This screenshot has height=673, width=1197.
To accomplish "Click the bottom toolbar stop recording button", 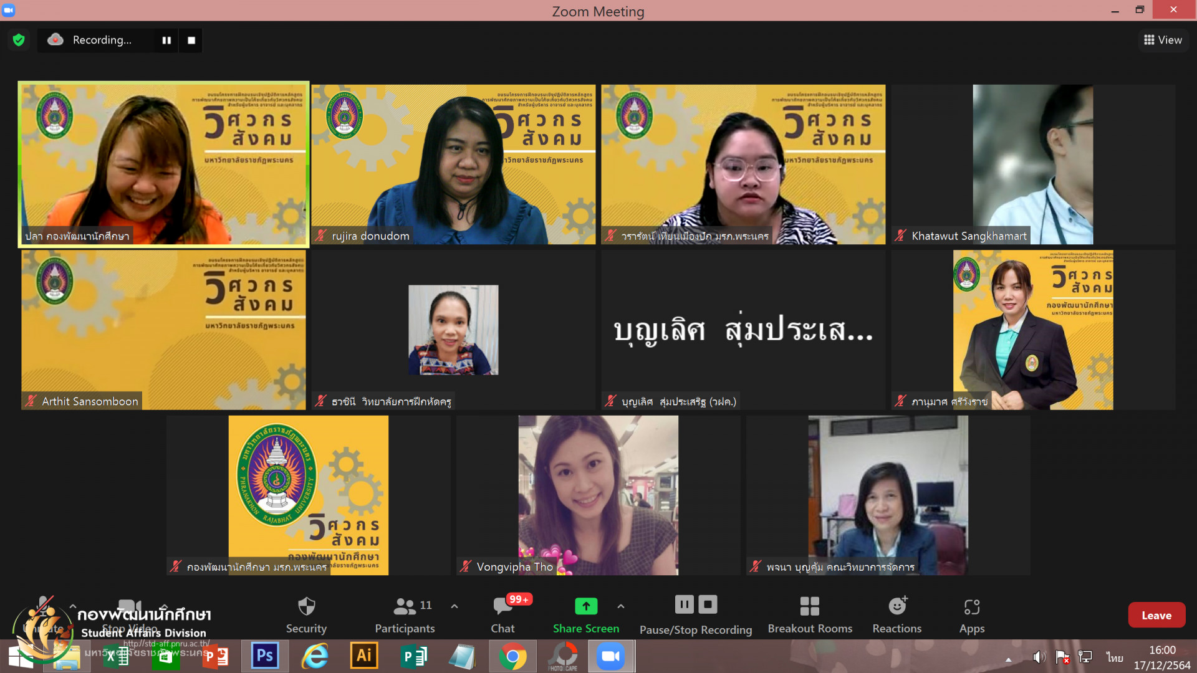I will [708, 604].
